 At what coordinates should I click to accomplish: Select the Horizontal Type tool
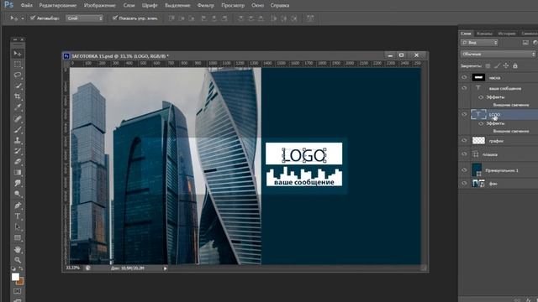pyautogui.click(x=17, y=216)
